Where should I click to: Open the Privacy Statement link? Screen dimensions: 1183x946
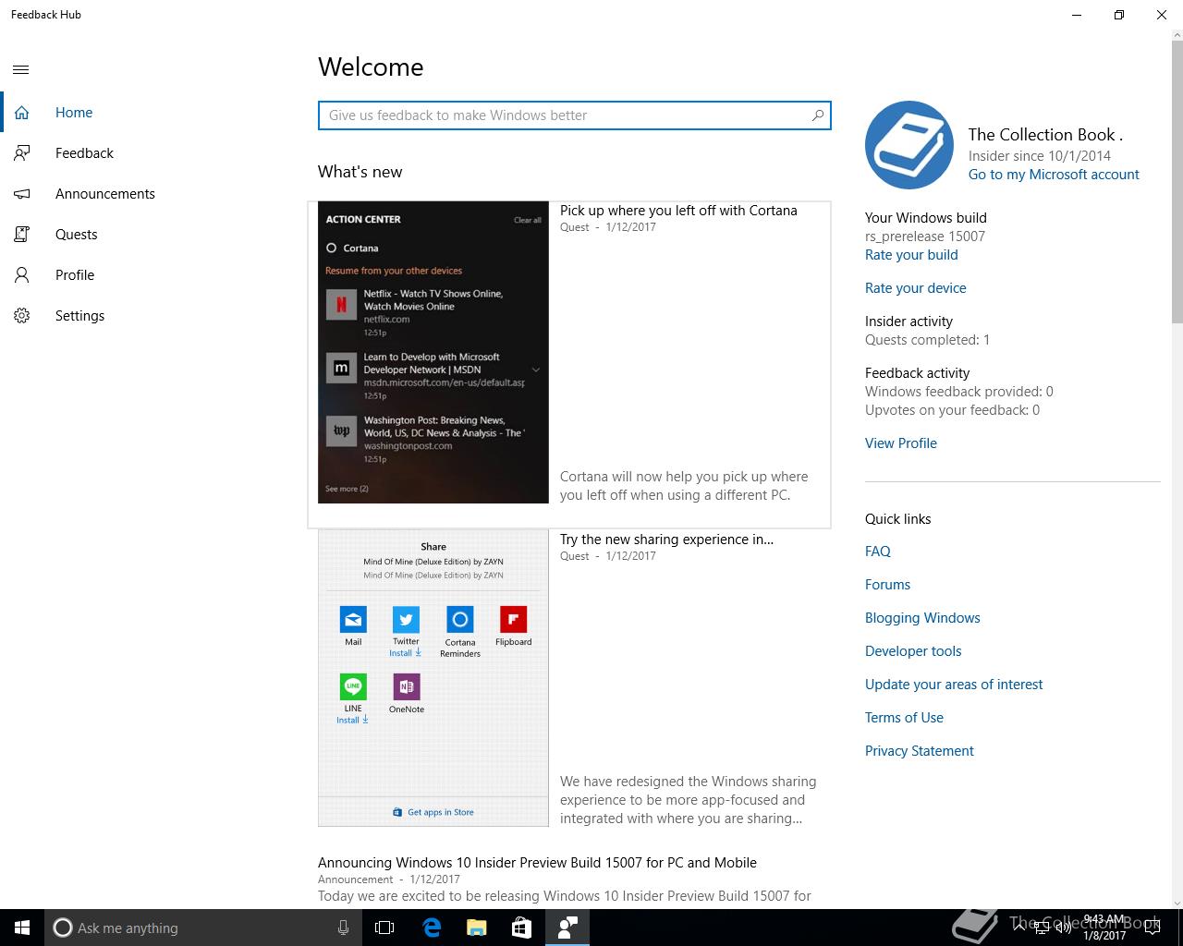coord(920,751)
